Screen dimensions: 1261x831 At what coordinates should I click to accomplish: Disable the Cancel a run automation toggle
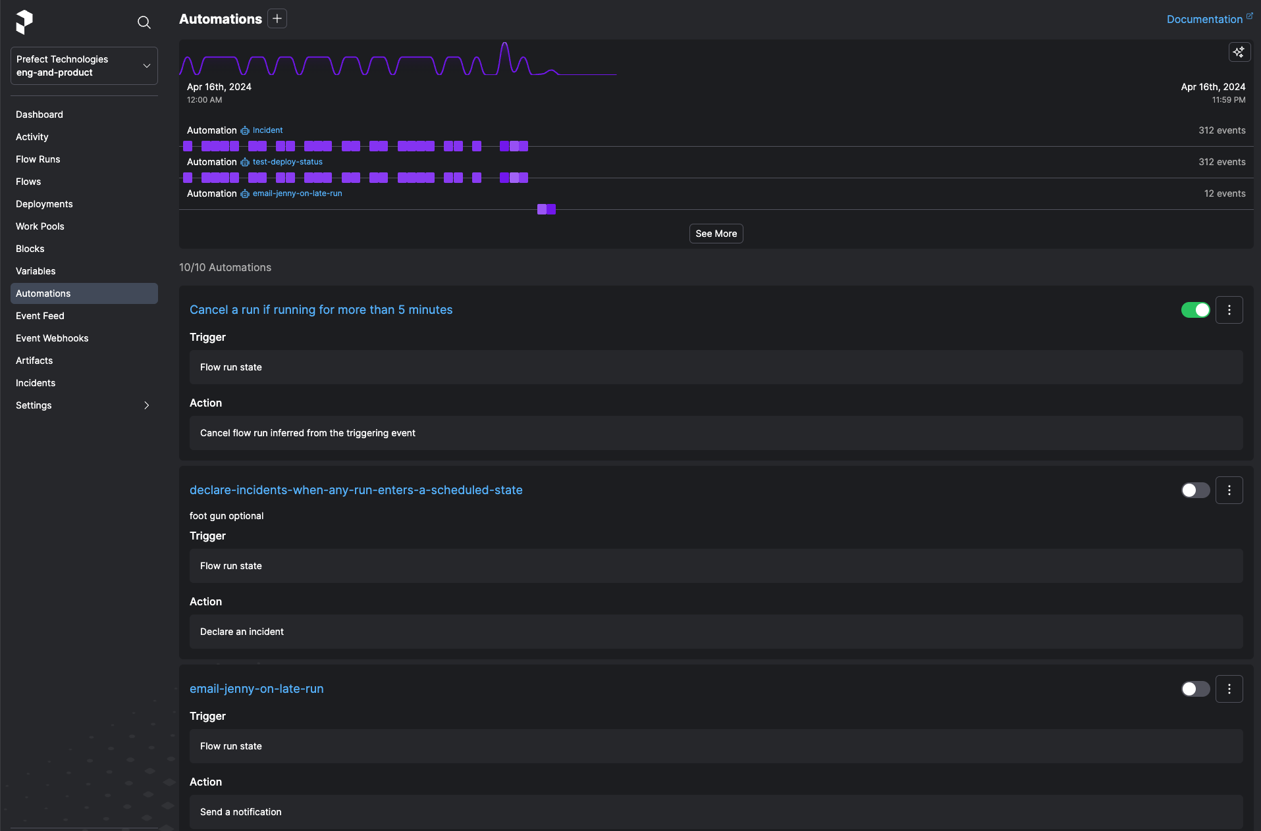click(1195, 310)
